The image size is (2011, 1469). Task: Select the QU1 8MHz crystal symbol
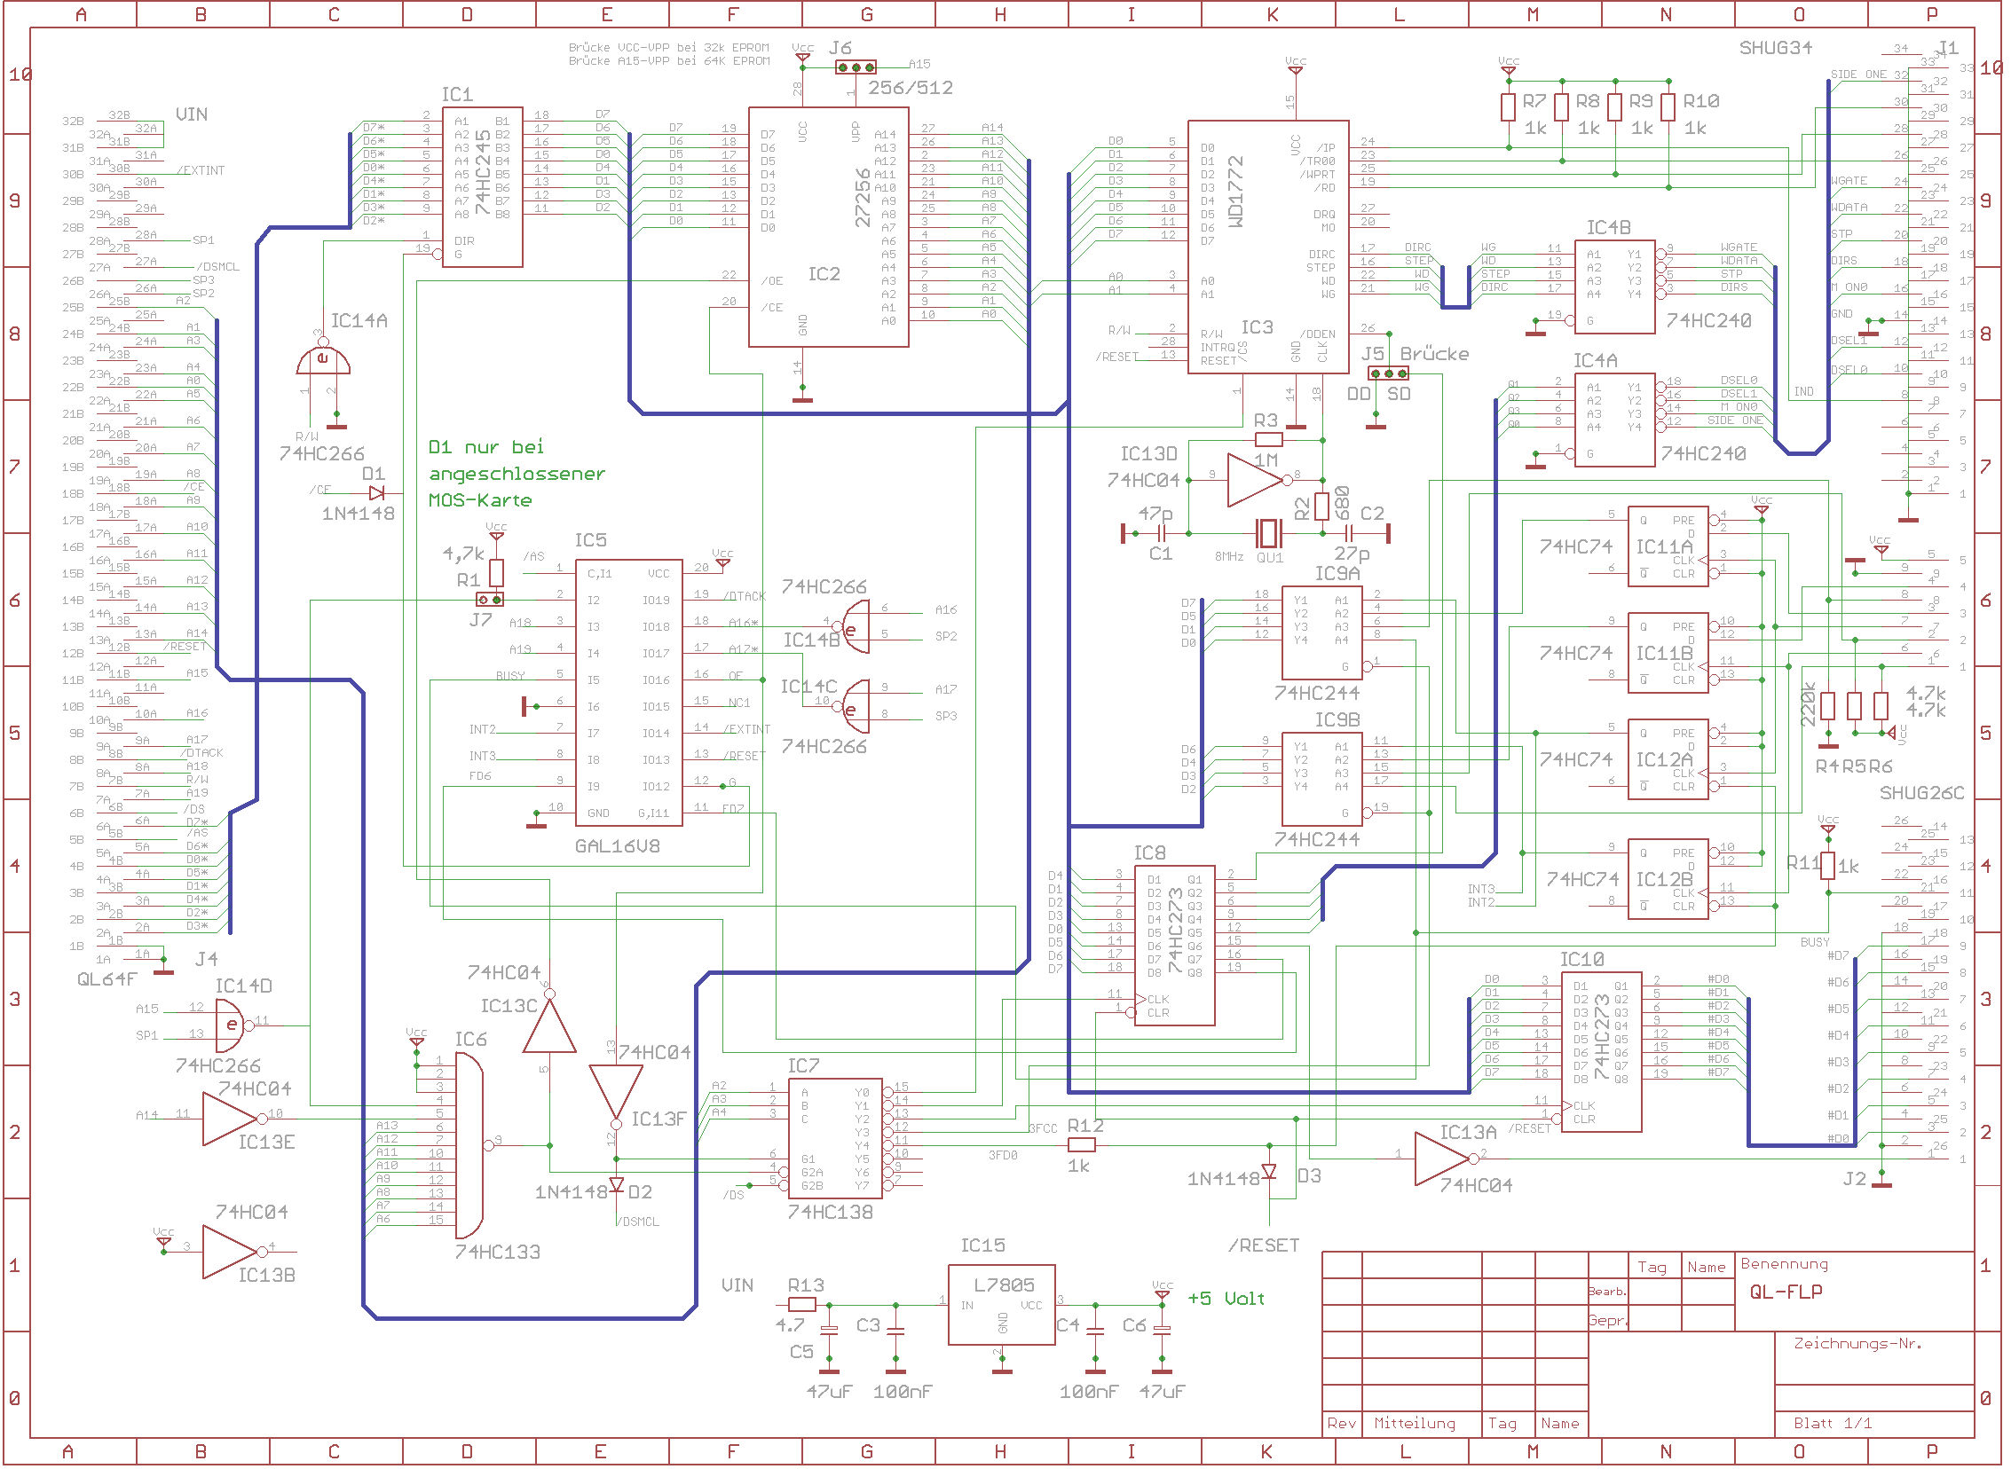point(1269,533)
